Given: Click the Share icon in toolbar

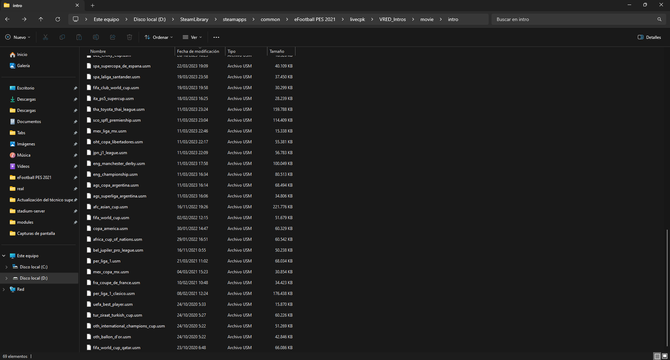Looking at the screenshot, I should click(x=113, y=37).
